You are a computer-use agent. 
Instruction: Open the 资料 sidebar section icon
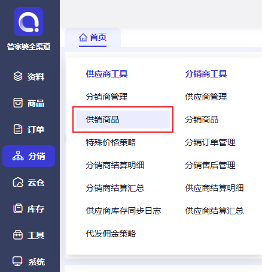(18, 76)
